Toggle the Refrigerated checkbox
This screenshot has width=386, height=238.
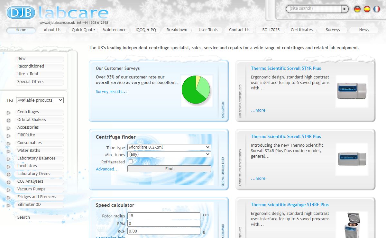(131, 161)
